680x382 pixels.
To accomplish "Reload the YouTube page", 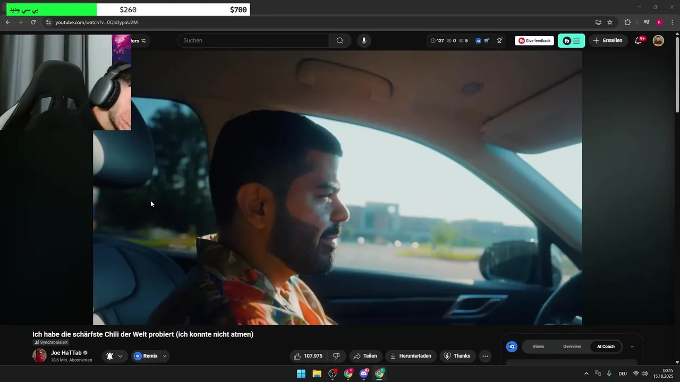I will click(33, 22).
